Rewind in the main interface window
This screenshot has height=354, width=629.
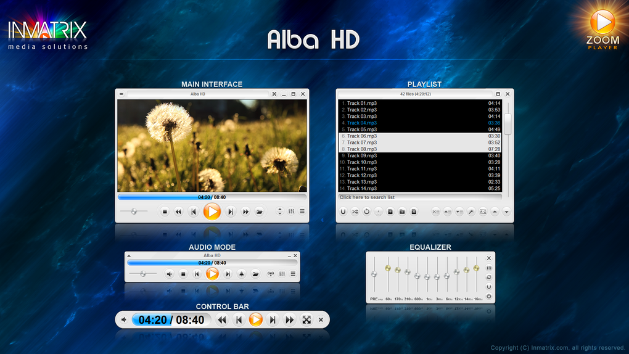tap(178, 212)
